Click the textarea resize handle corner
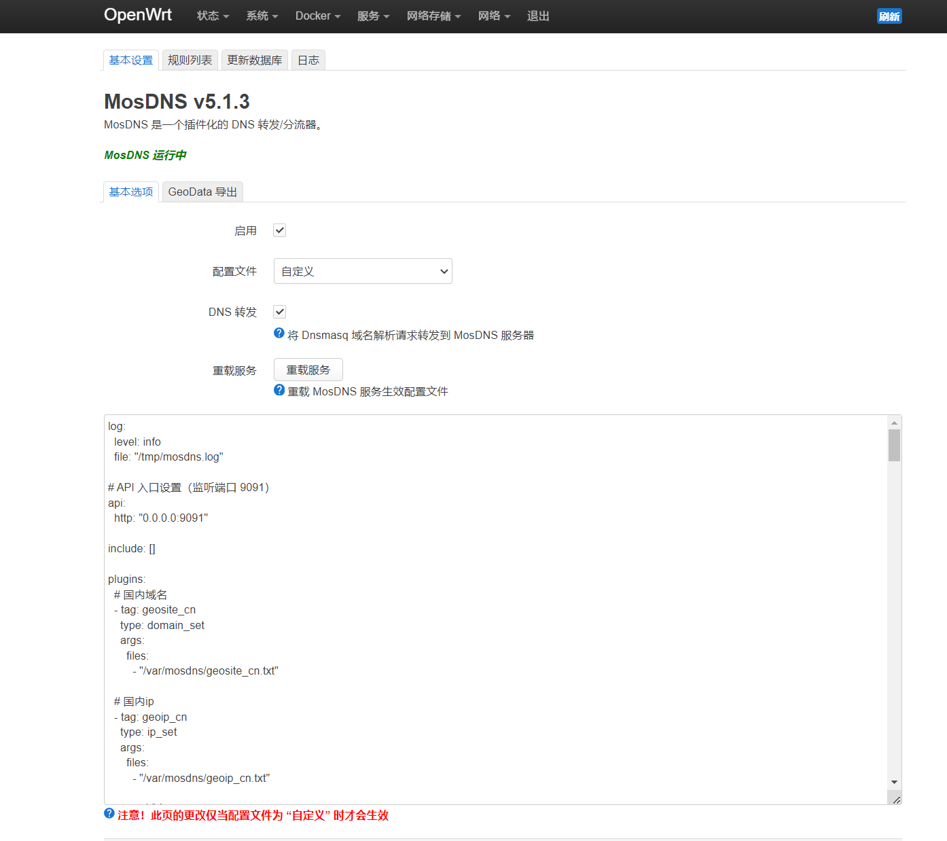This screenshot has height=841, width=947. [x=896, y=800]
